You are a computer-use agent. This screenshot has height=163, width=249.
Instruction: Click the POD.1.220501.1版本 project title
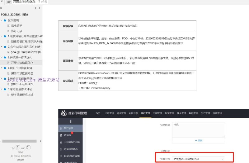[15, 15]
